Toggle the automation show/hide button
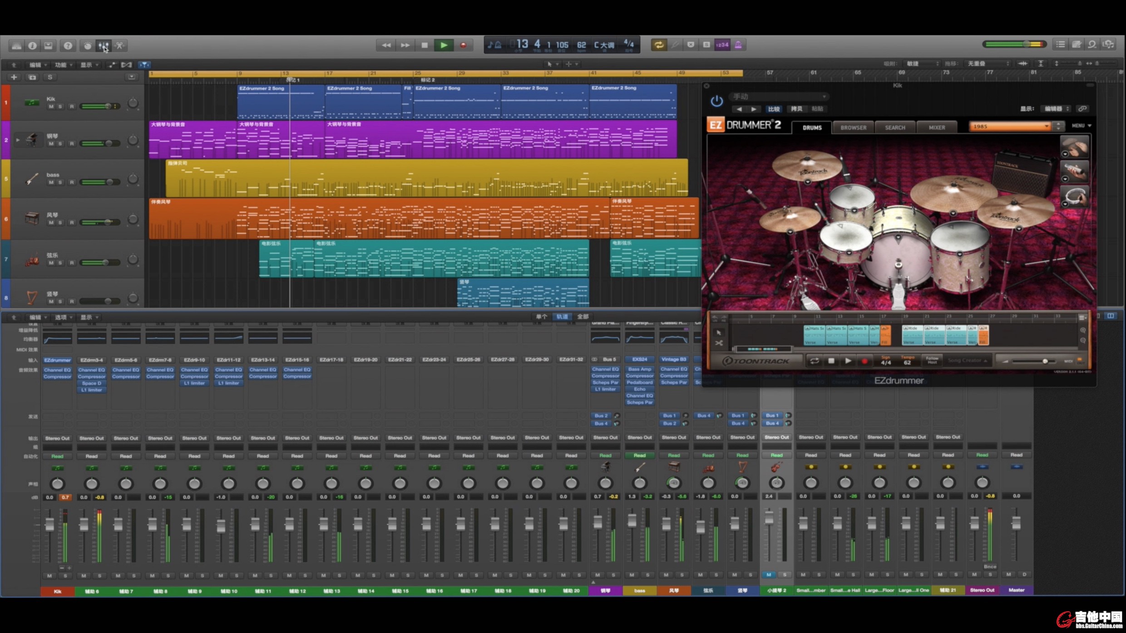 [x=111, y=65]
